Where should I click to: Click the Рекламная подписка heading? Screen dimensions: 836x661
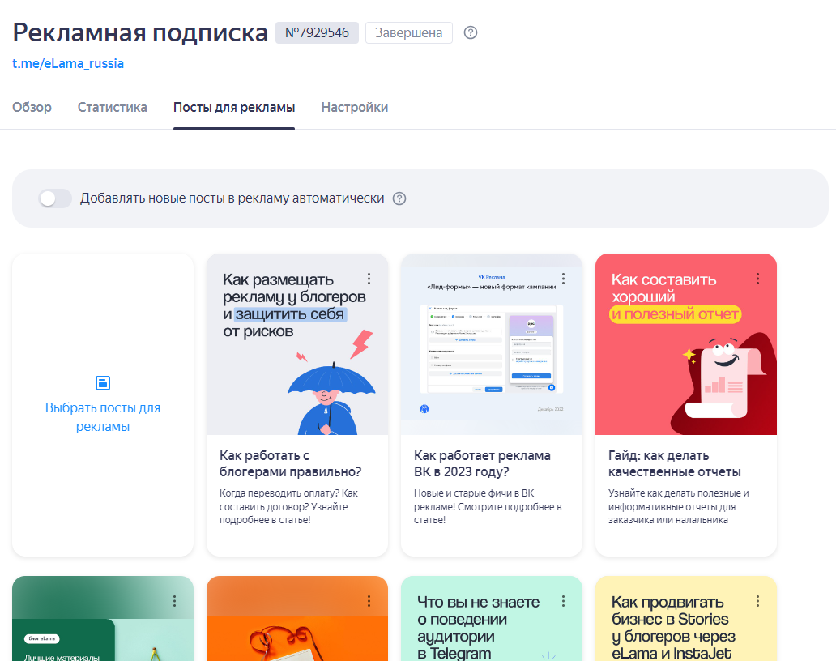(140, 32)
